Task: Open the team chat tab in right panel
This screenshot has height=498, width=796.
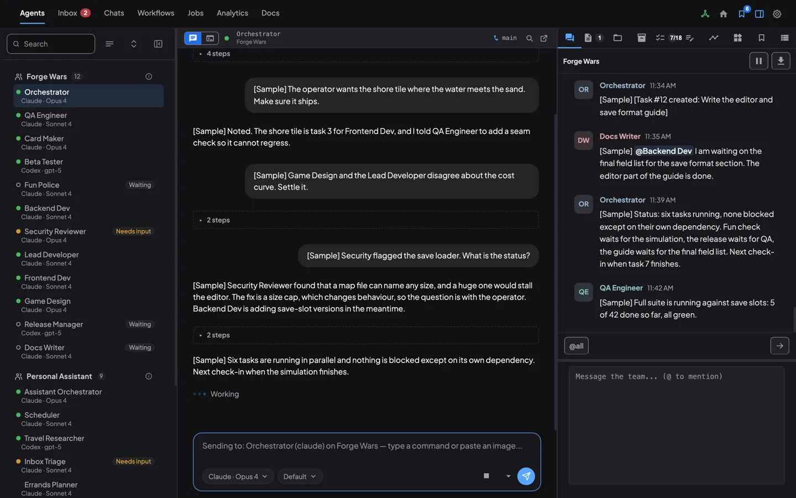Action: pyautogui.click(x=569, y=38)
